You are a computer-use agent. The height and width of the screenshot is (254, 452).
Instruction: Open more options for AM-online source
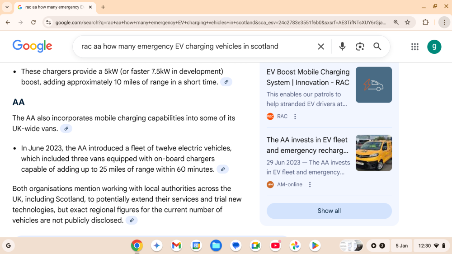[310, 184]
